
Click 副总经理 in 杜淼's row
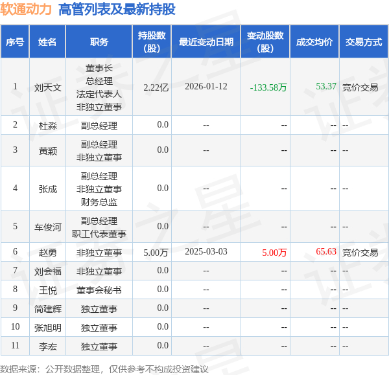[x=99, y=126]
